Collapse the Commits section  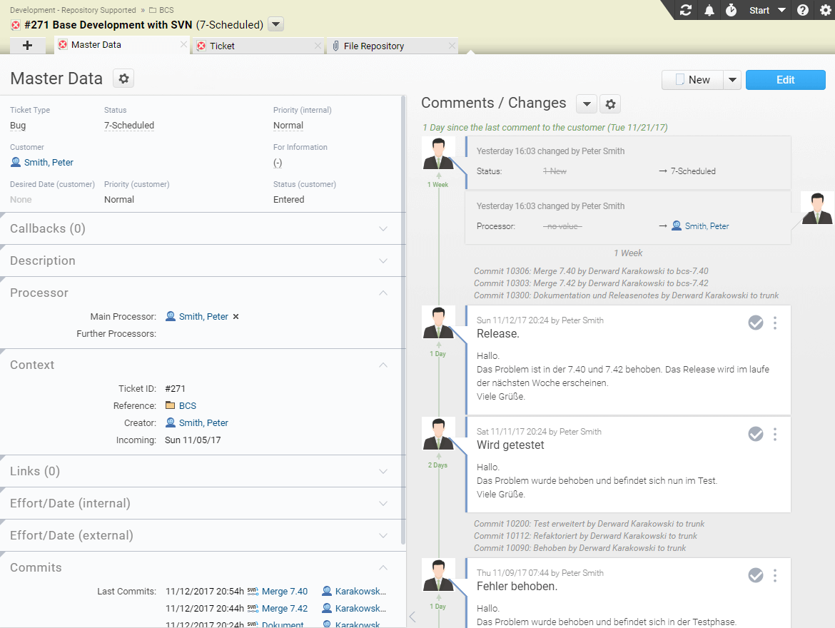click(383, 567)
